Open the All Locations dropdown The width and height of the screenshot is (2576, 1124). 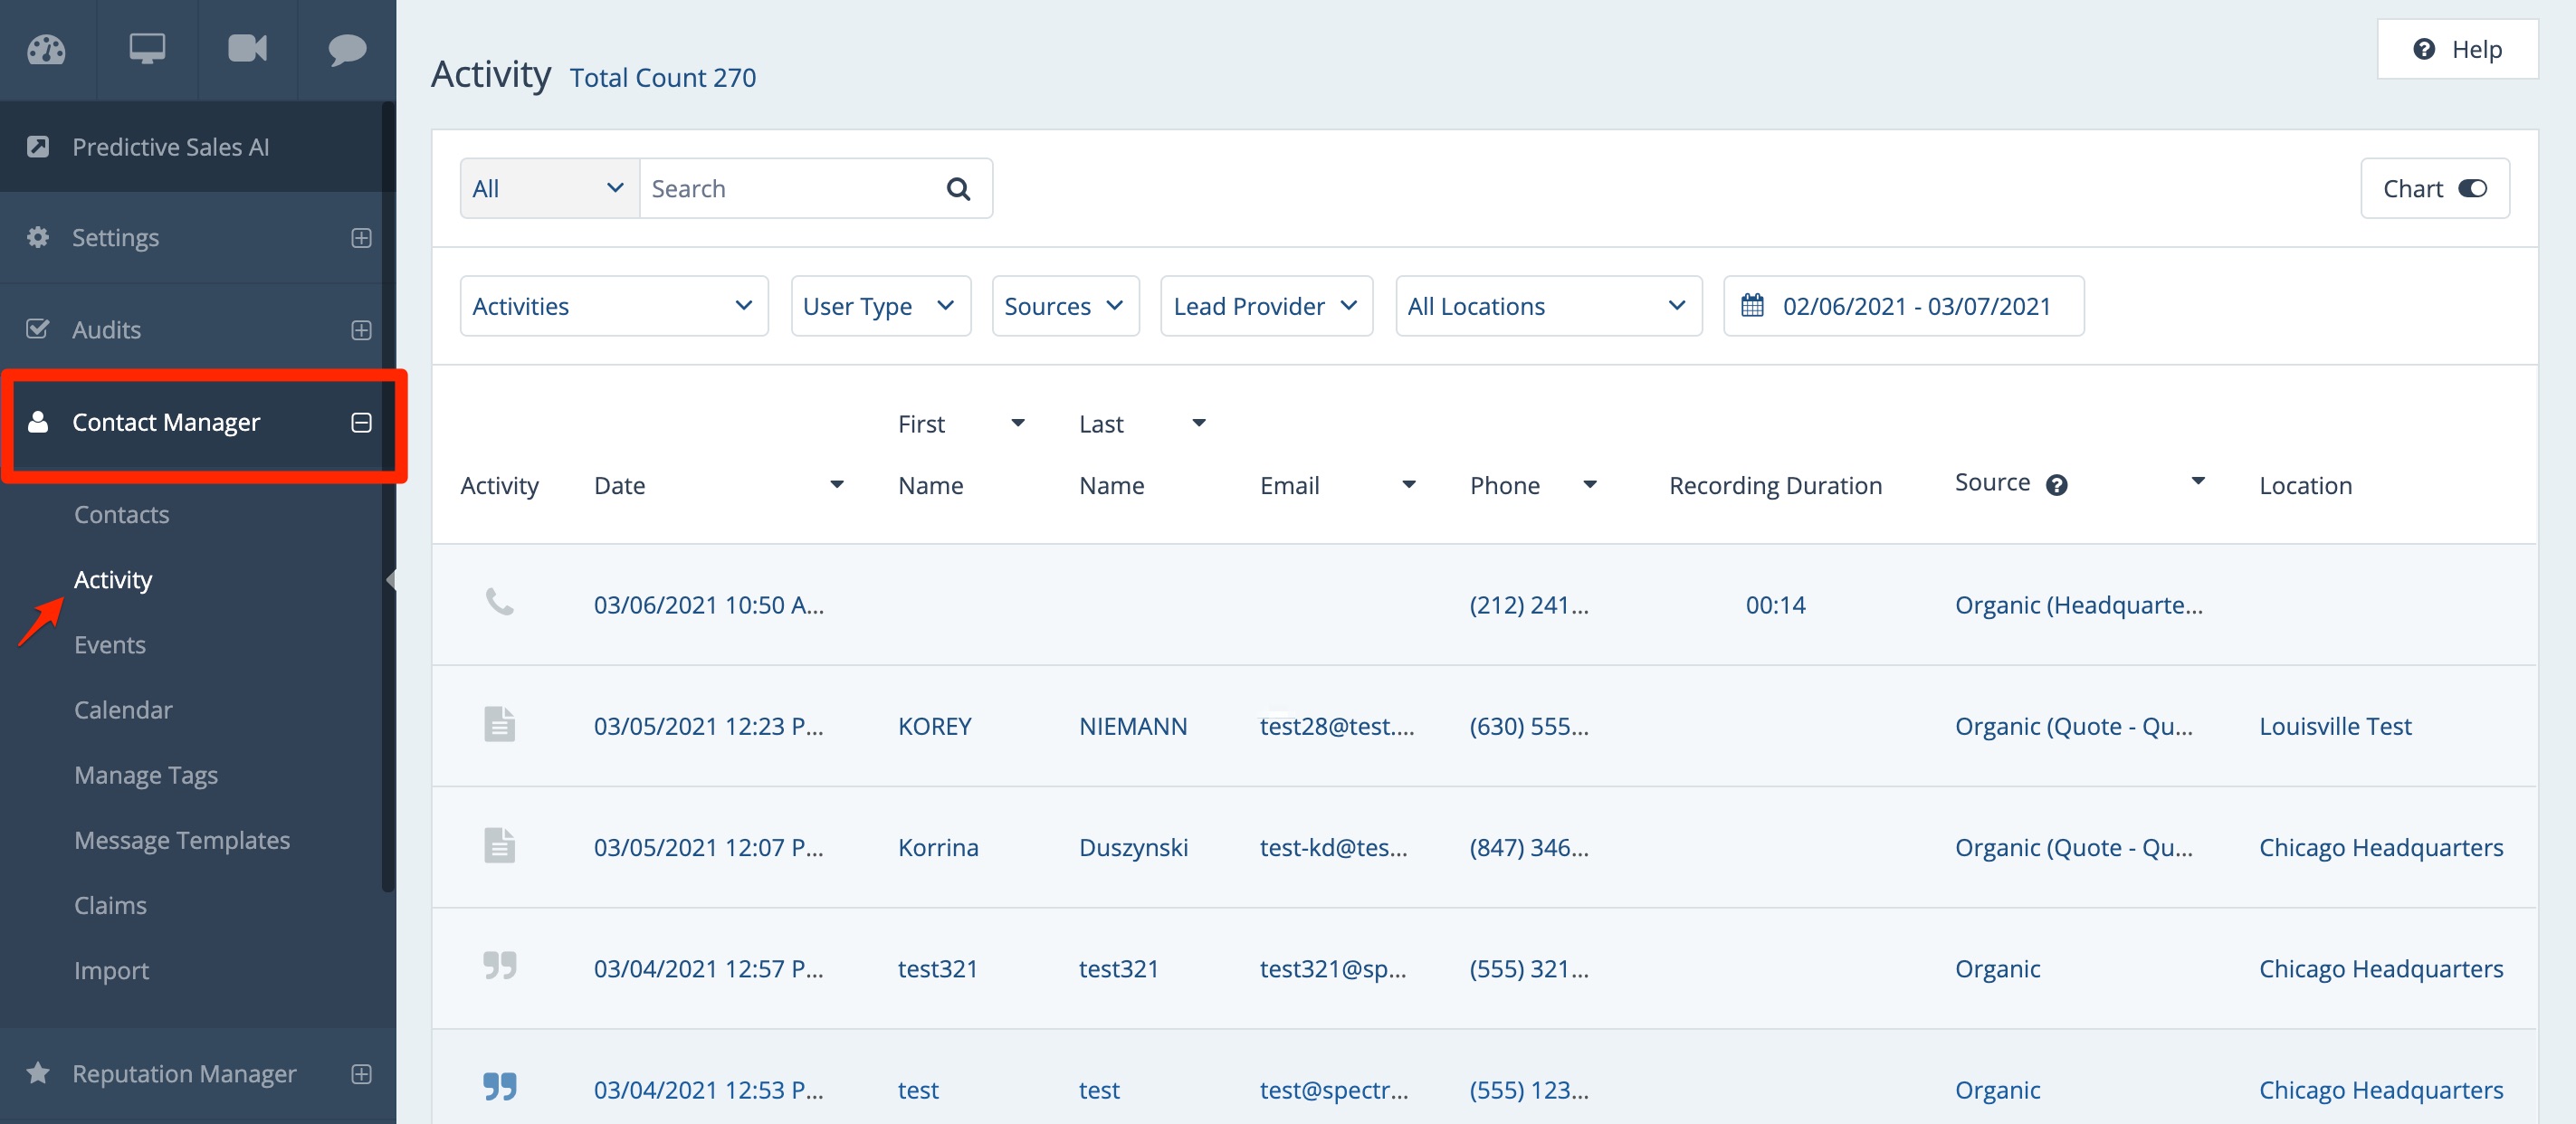(1547, 306)
